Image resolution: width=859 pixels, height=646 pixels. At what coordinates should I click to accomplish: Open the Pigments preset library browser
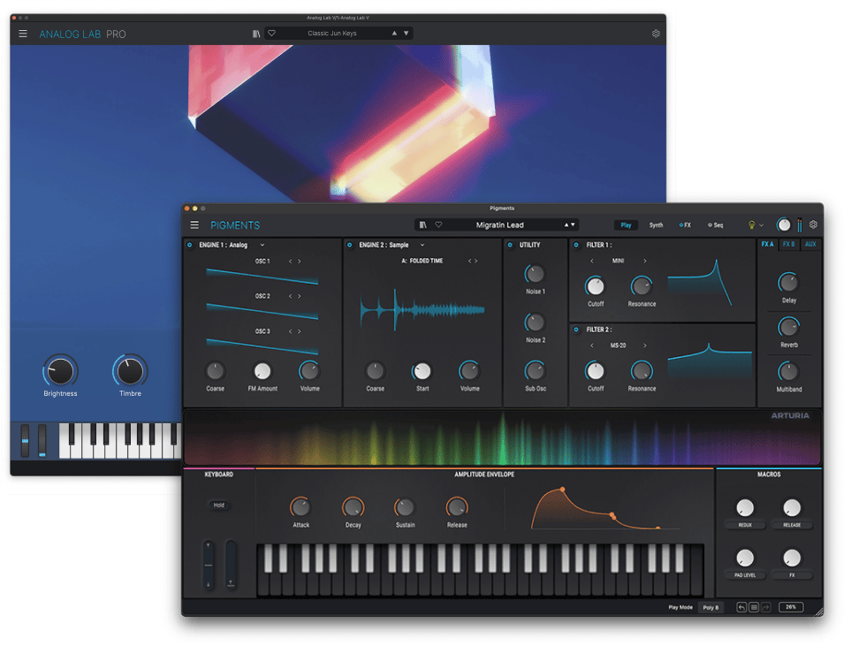tap(423, 224)
